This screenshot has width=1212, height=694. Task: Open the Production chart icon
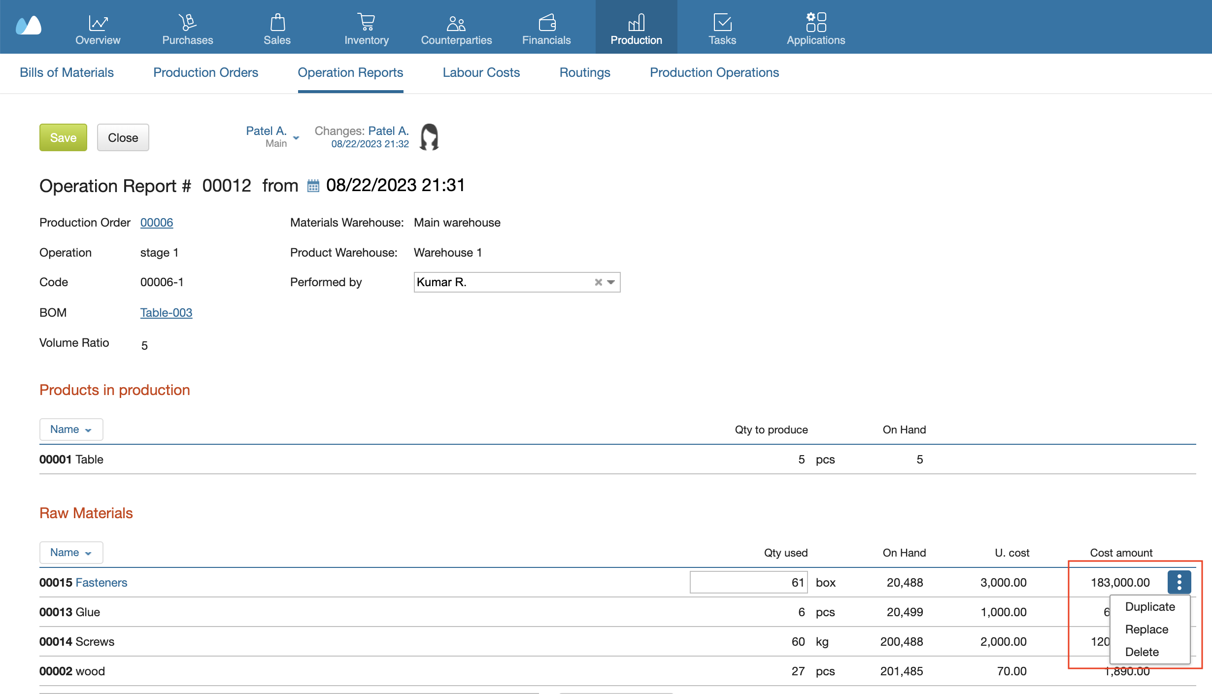click(636, 22)
